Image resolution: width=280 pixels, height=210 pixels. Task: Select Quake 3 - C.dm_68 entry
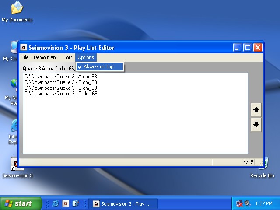(x=61, y=88)
